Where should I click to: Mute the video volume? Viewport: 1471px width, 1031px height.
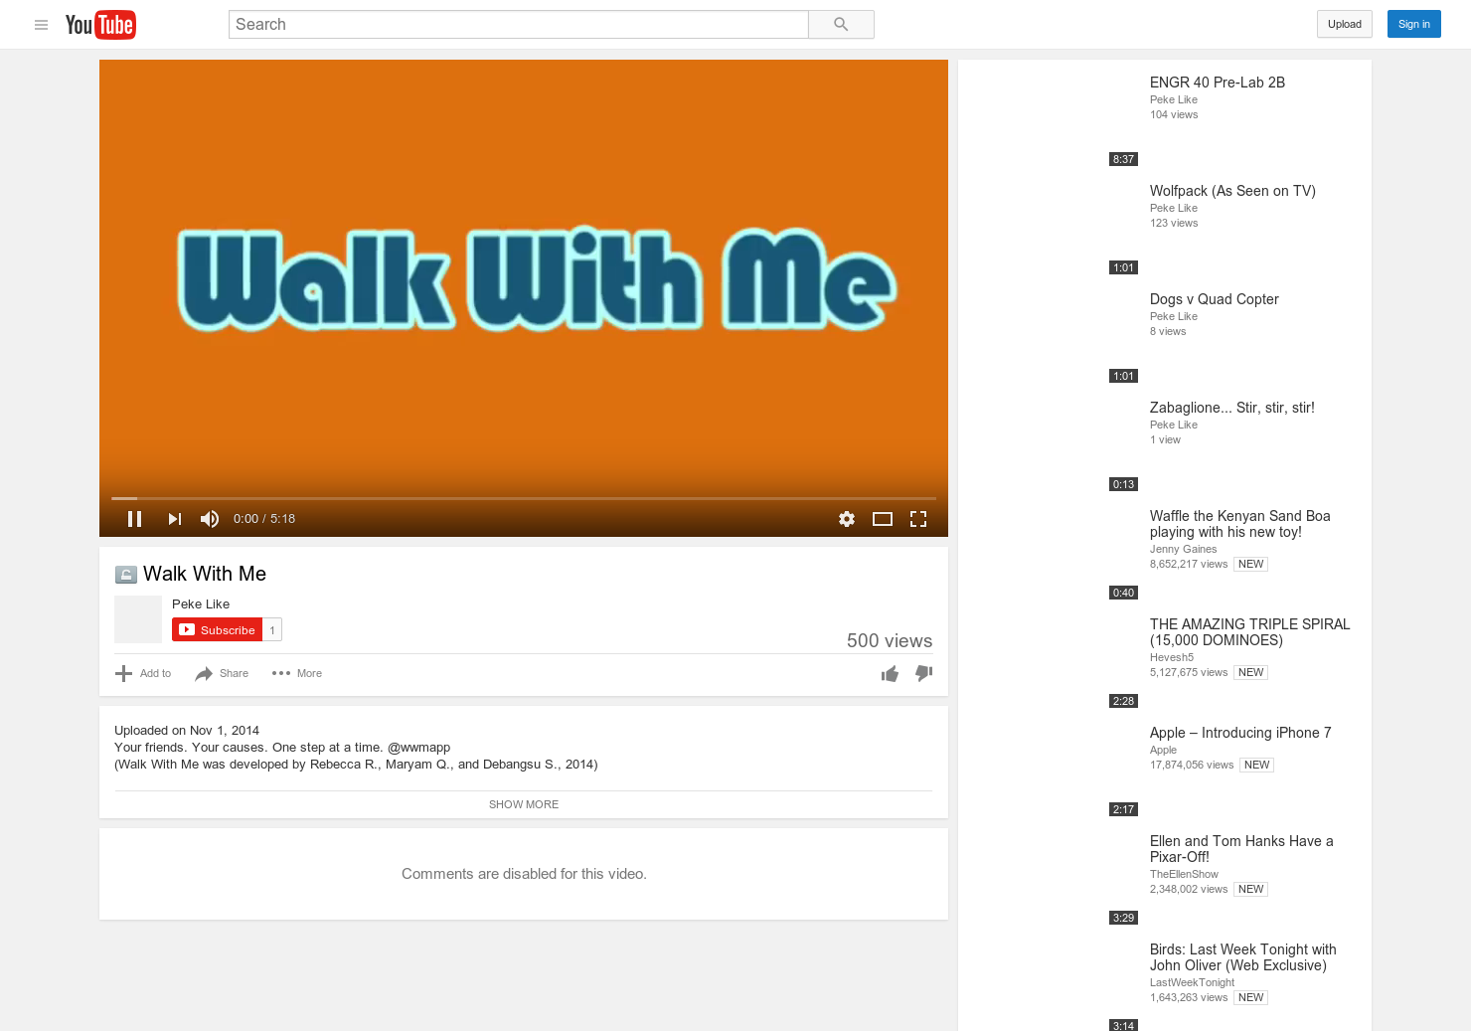209,518
